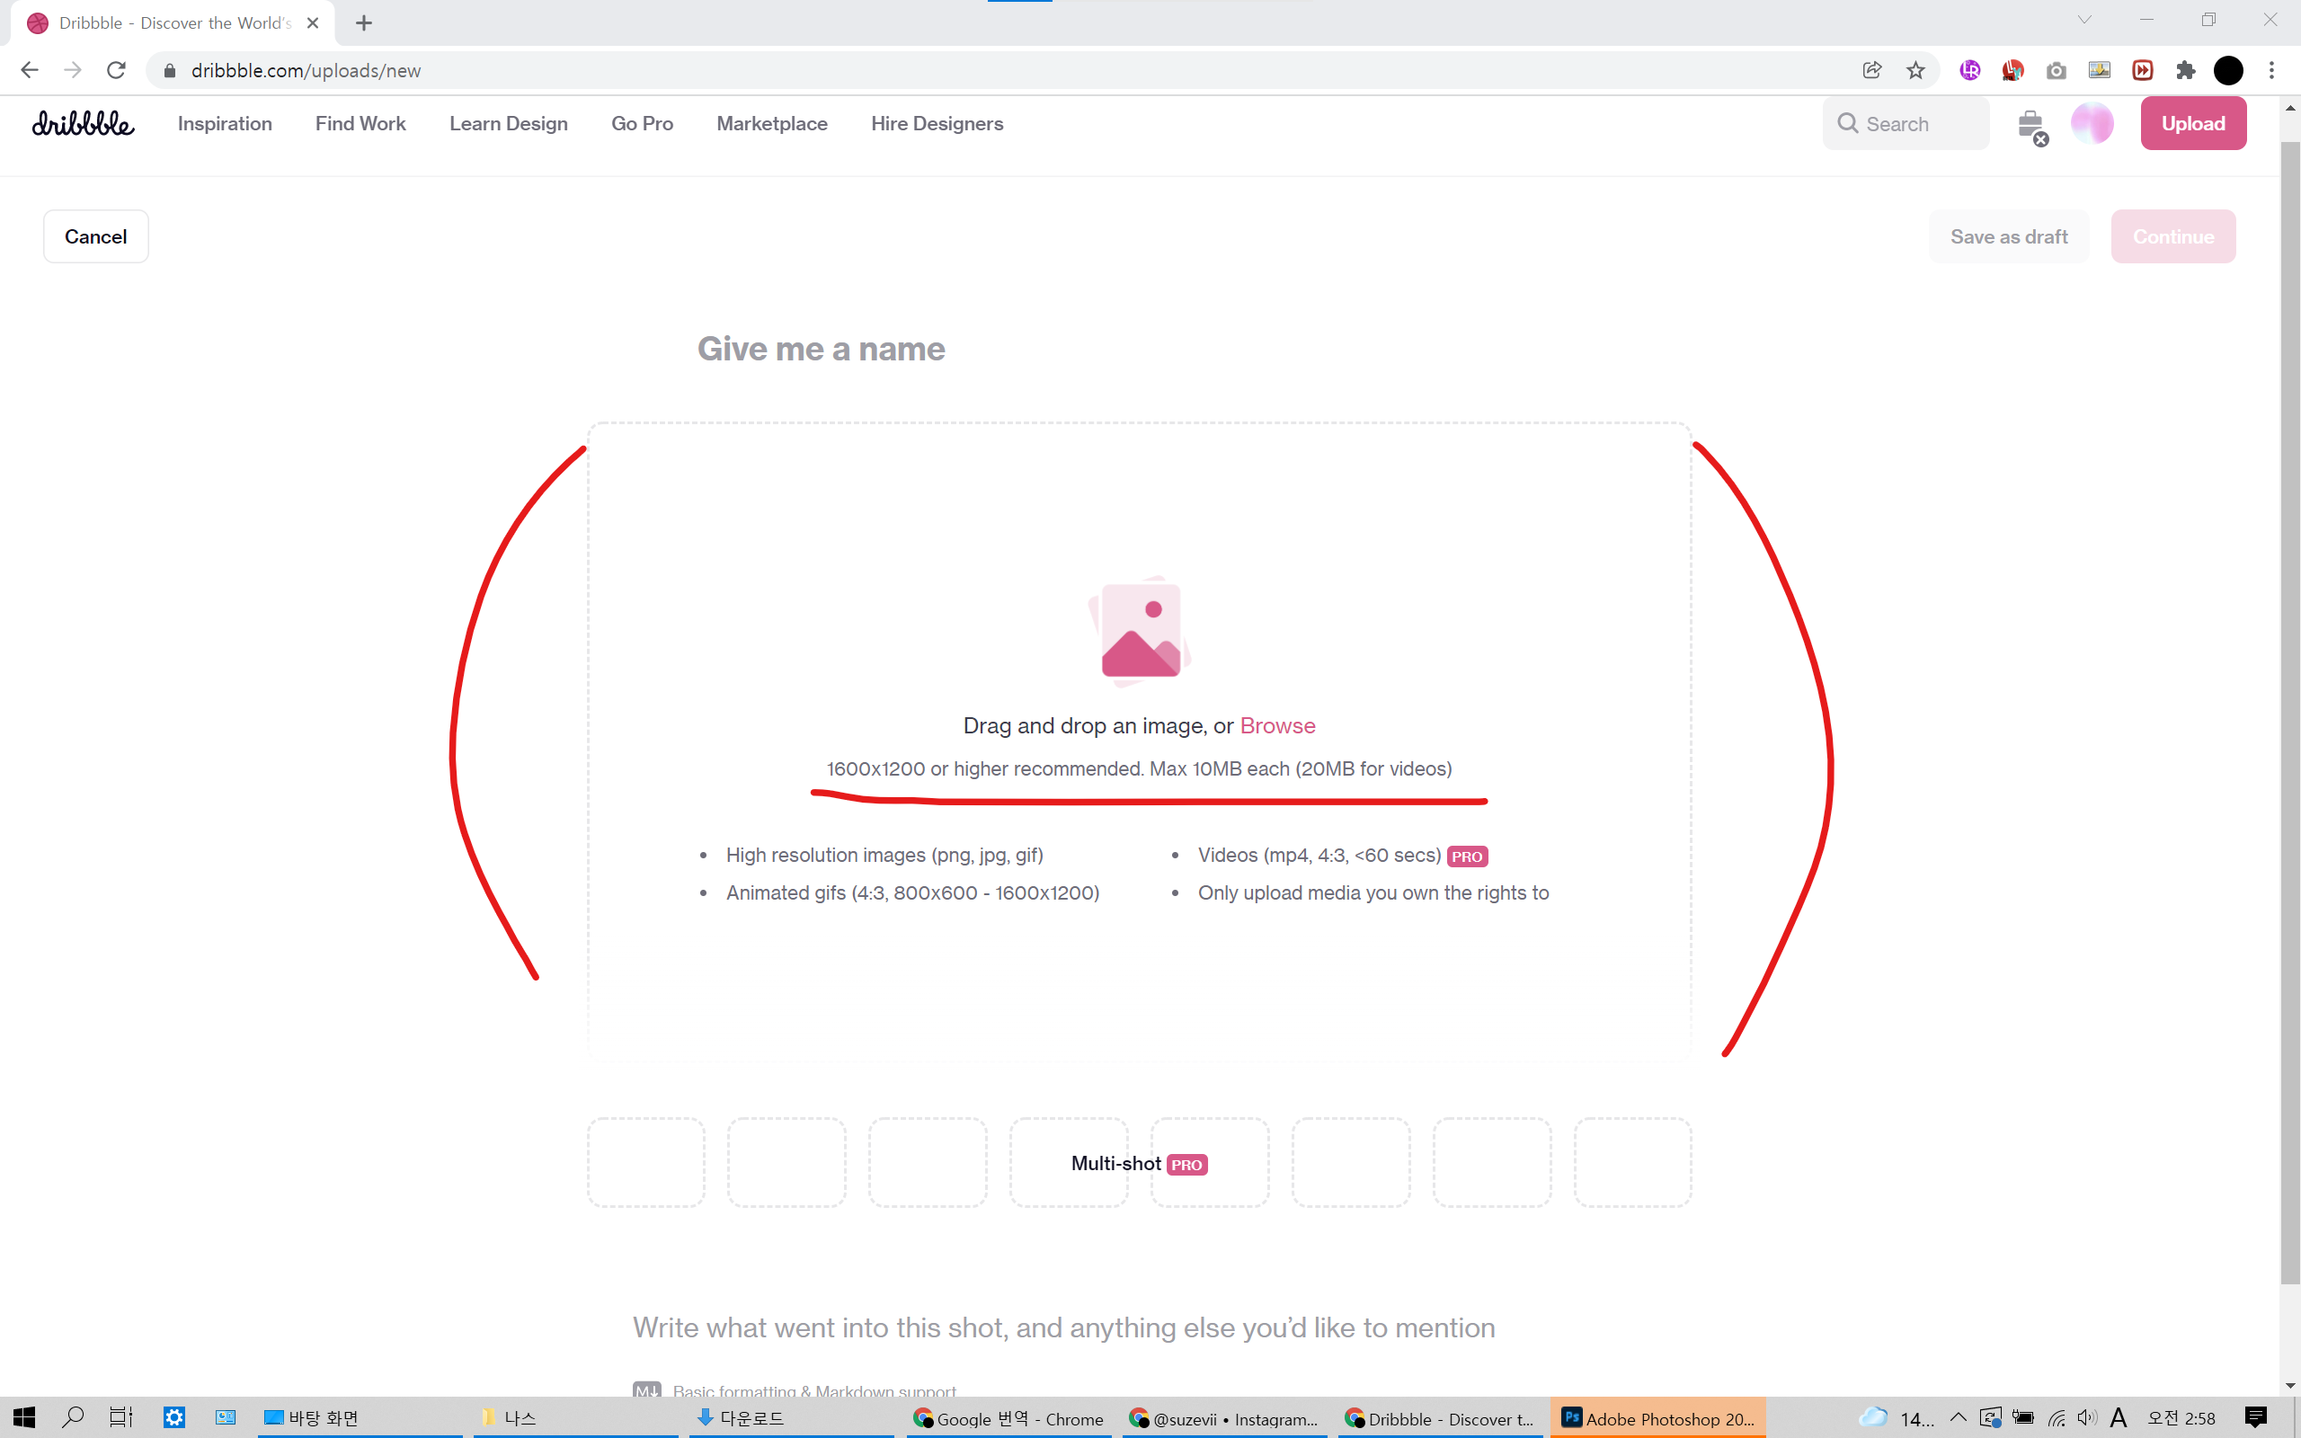
Task: Click the Dribbble logo
Action: click(83, 124)
